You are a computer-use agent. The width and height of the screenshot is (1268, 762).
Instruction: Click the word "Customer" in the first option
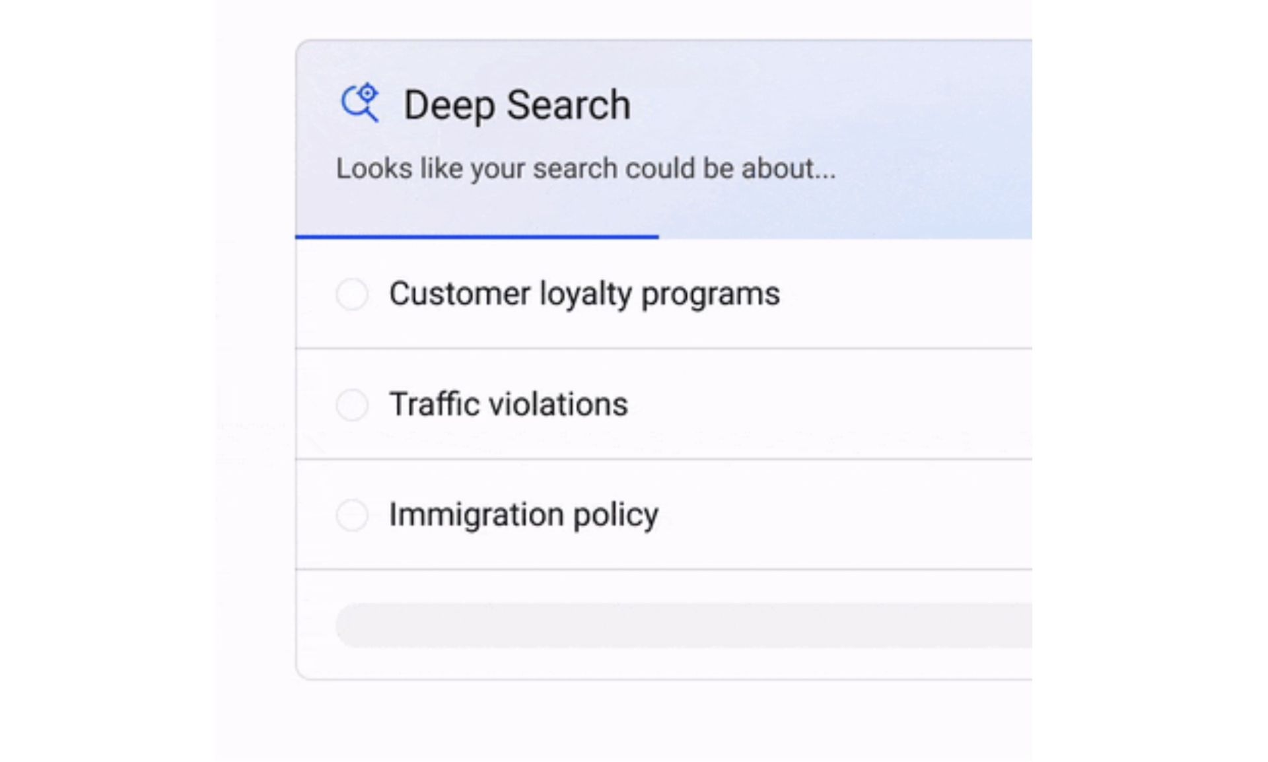[x=459, y=294]
